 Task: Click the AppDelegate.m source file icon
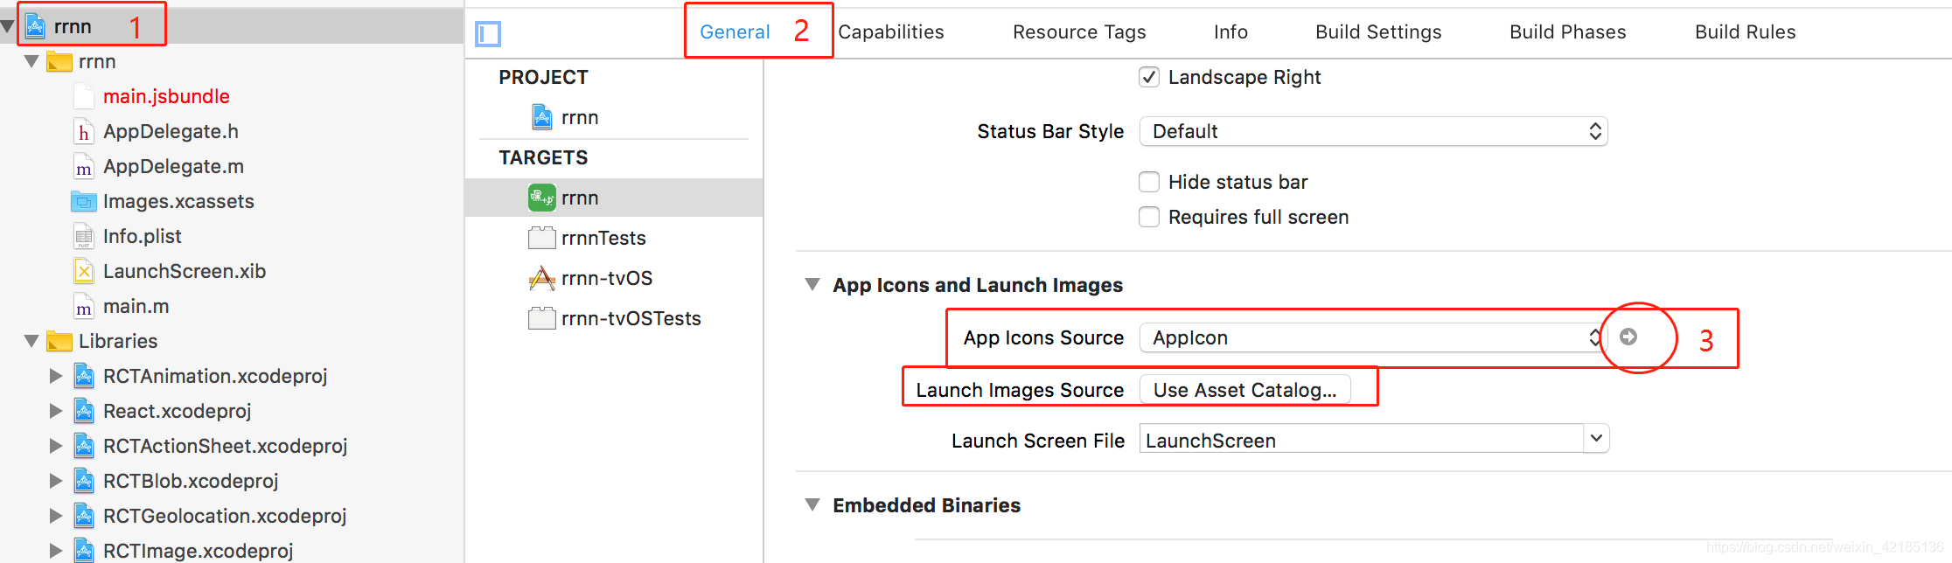[x=84, y=166]
